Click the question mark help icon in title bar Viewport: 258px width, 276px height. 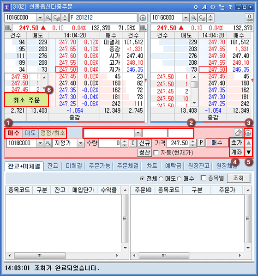(x=230, y=7)
